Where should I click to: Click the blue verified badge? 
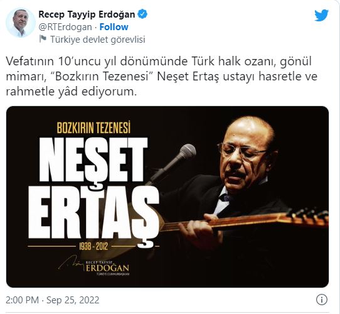click(x=142, y=14)
